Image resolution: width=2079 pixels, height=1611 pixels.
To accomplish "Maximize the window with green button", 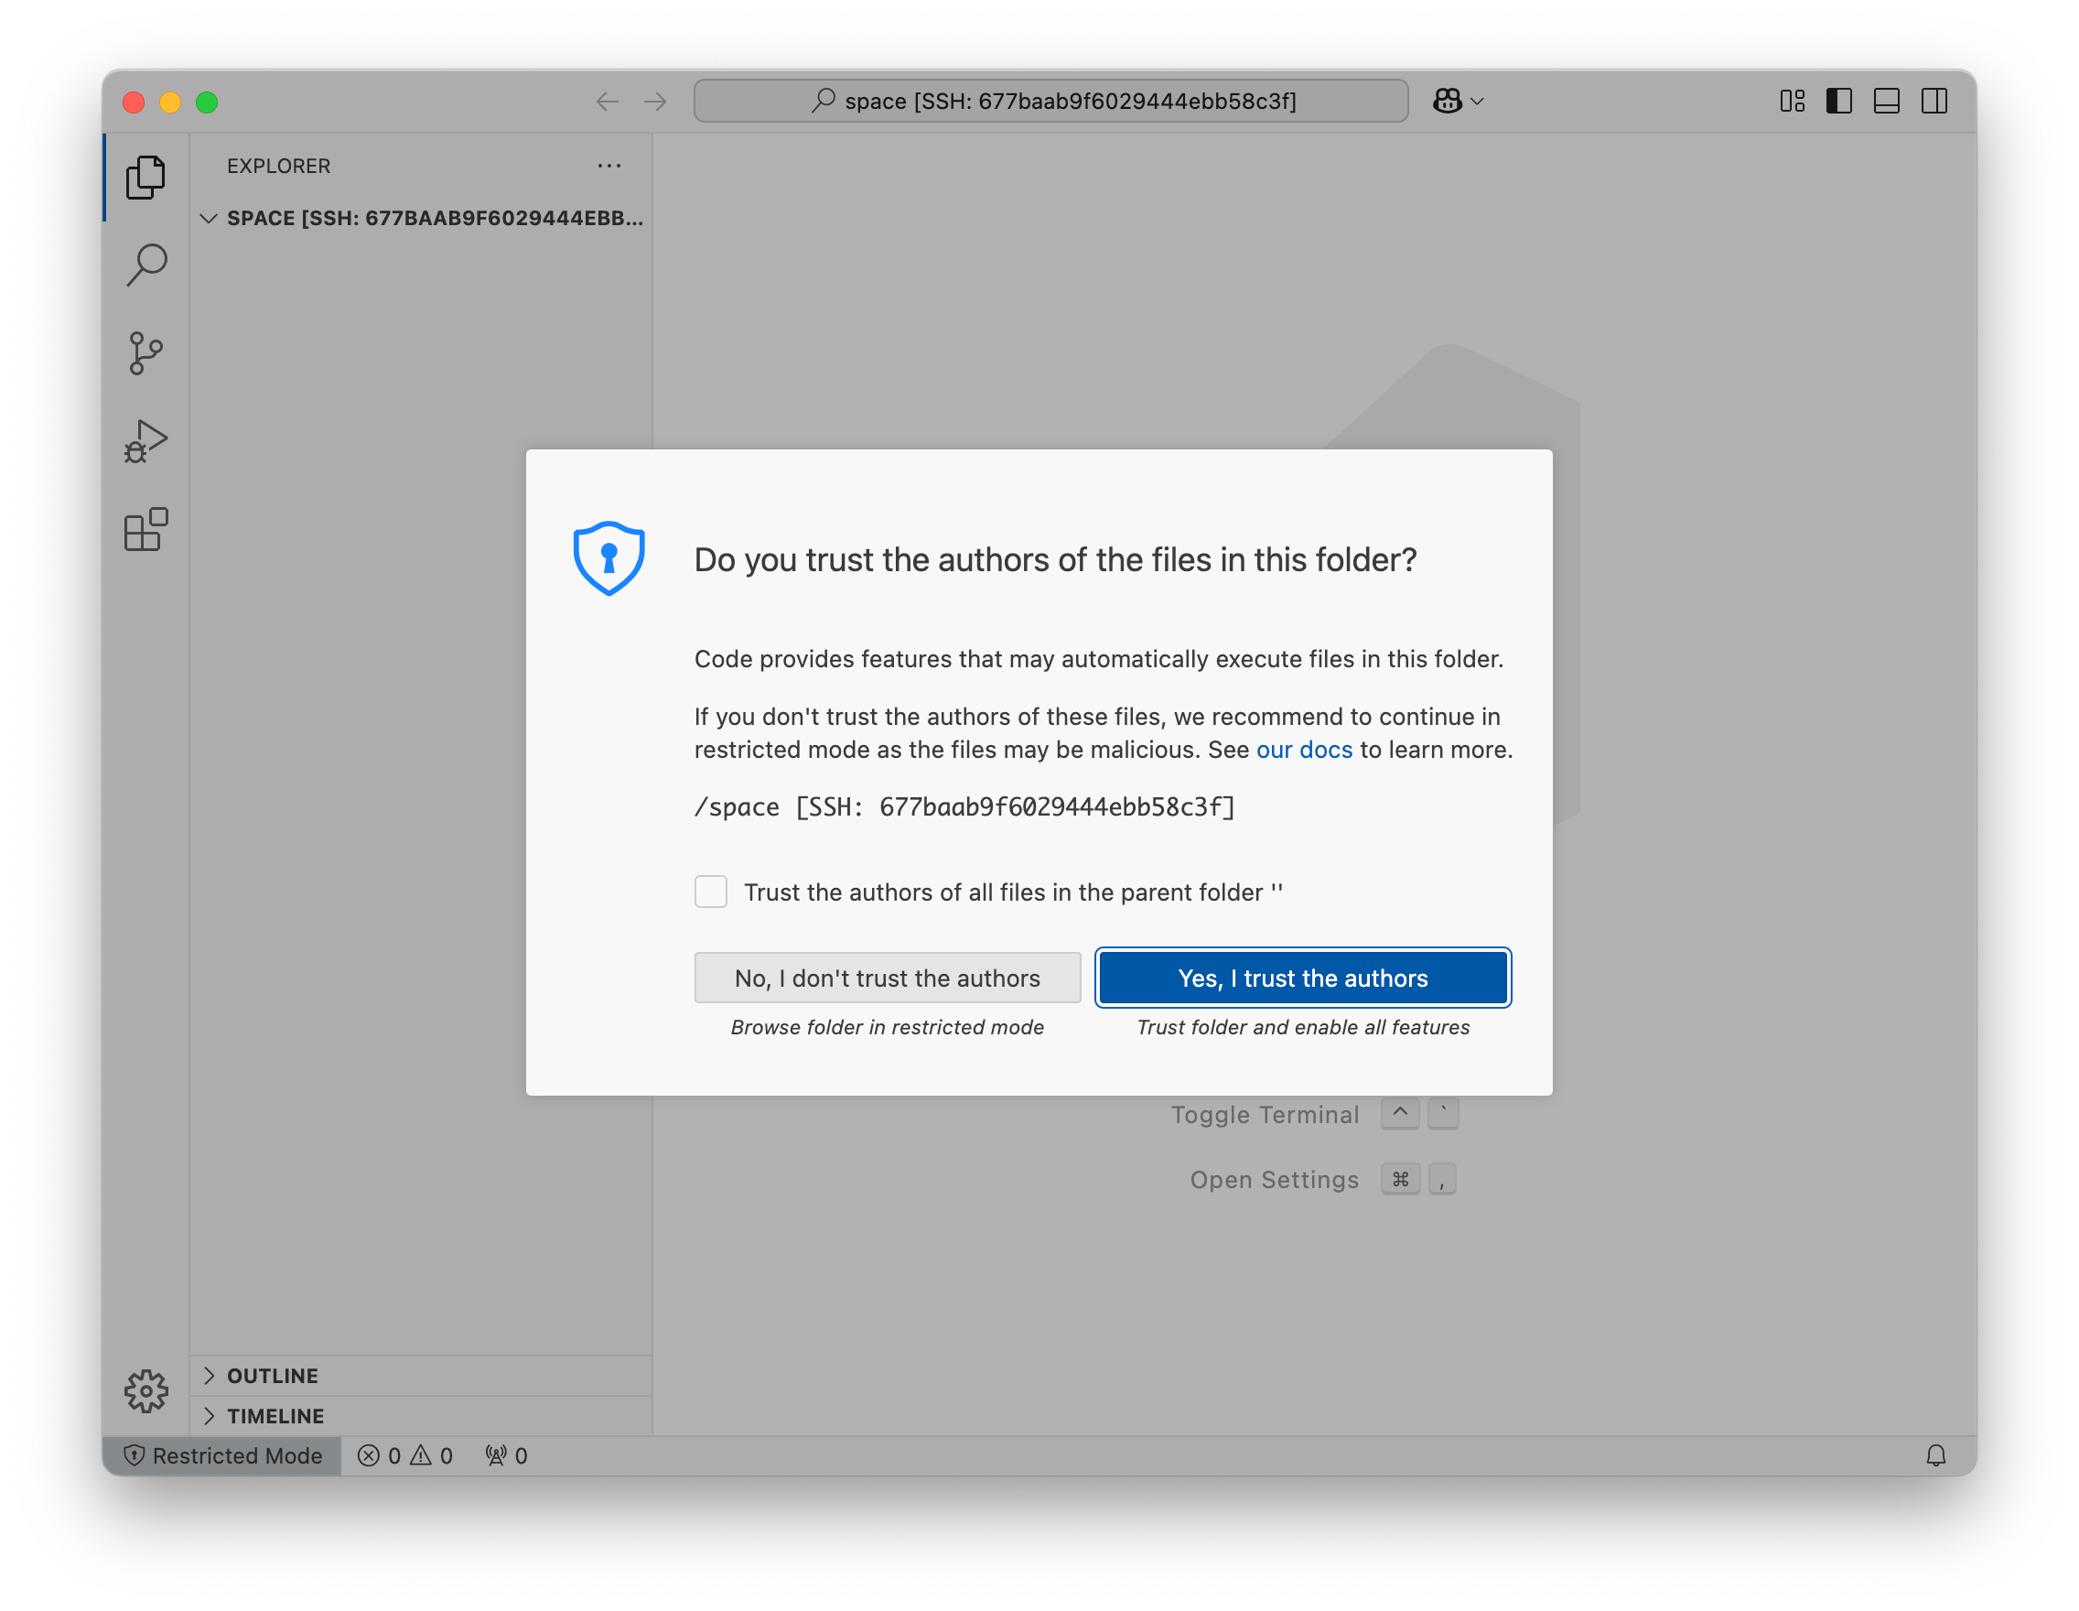I will [x=207, y=102].
